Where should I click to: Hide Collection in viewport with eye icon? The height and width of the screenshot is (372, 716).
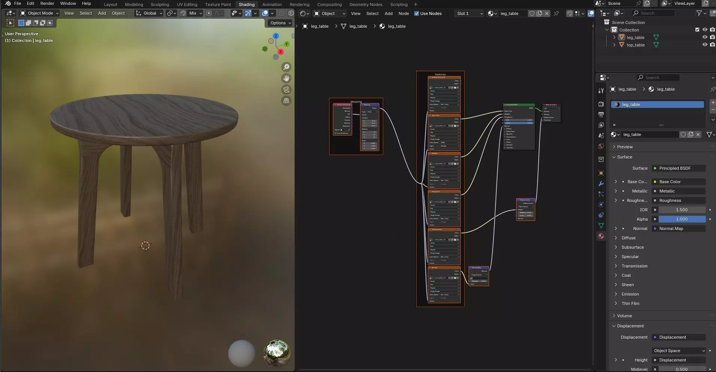(705, 30)
